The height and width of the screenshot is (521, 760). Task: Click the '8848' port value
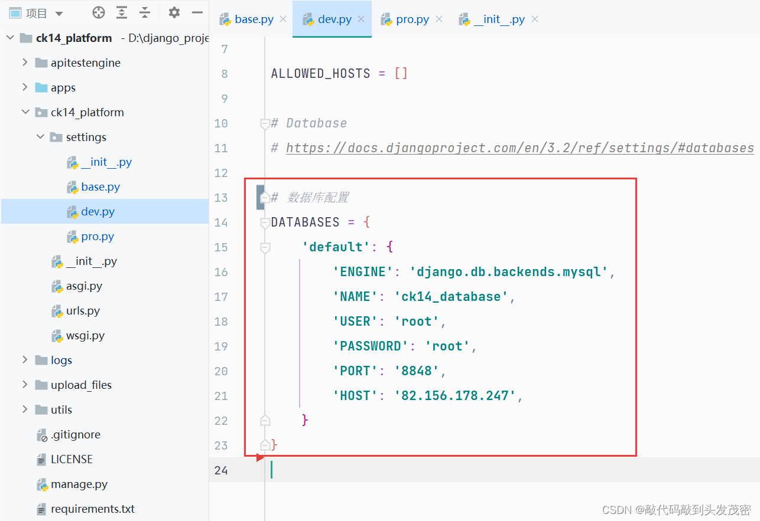tap(417, 371)
